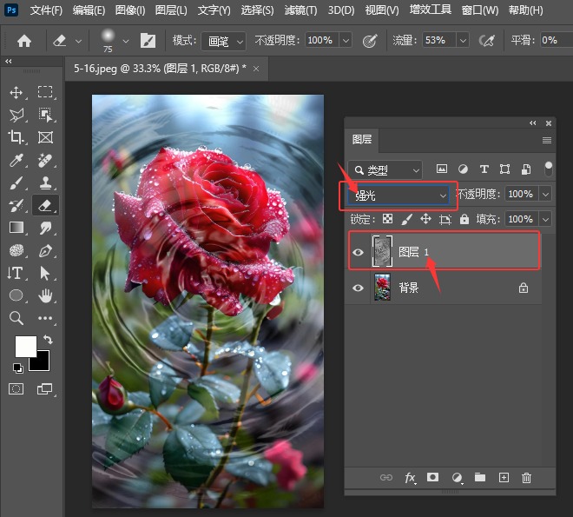Create a new layer

pos(504,478)
